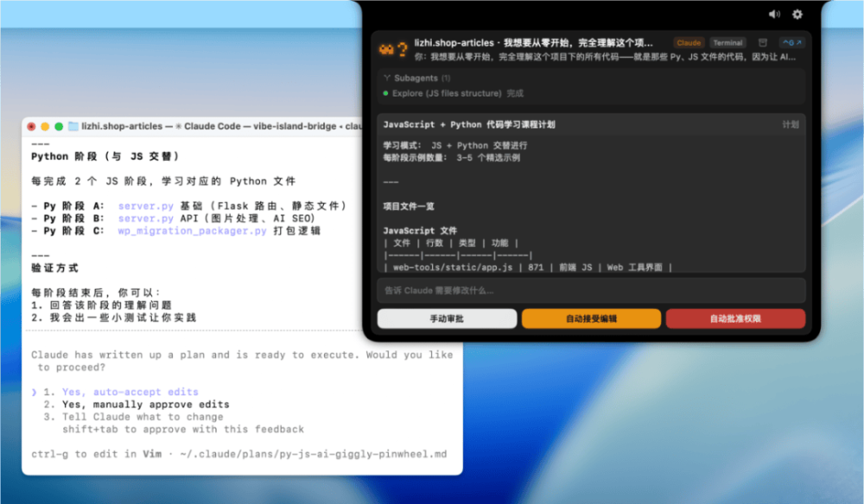
Task: Click the '验证方式' heading in terminal
Action: (54, 268)
